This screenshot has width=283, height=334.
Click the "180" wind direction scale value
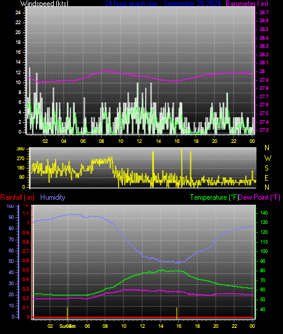(20, 168)
